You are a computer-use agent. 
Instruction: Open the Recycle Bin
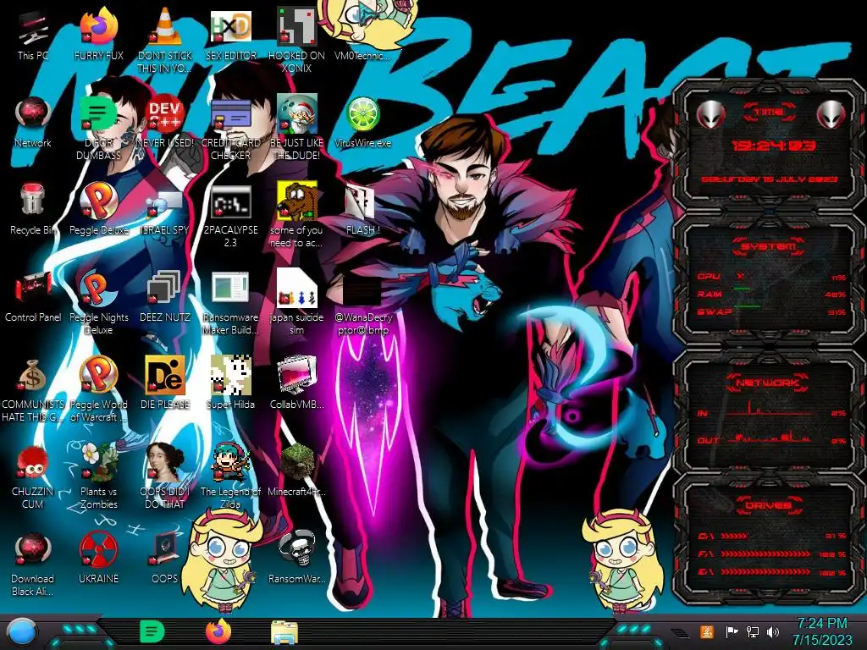point(33,207)
